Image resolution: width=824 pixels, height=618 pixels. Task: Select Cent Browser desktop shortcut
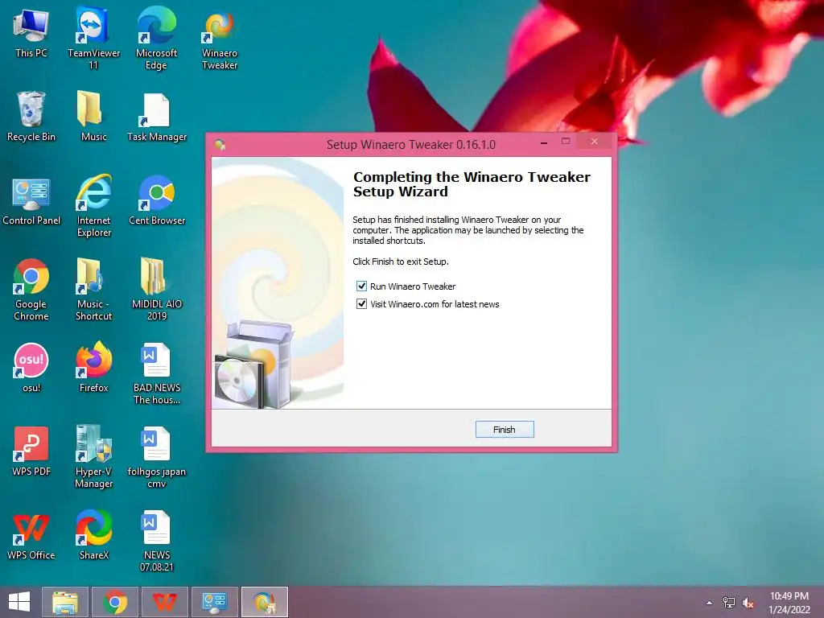click(x=157, y=200)
